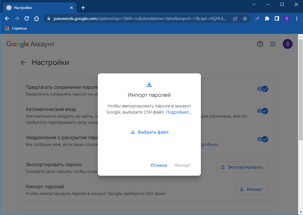Click the Настройки page heading
This screenshot has width=303, height=215.
pos(50,62)
